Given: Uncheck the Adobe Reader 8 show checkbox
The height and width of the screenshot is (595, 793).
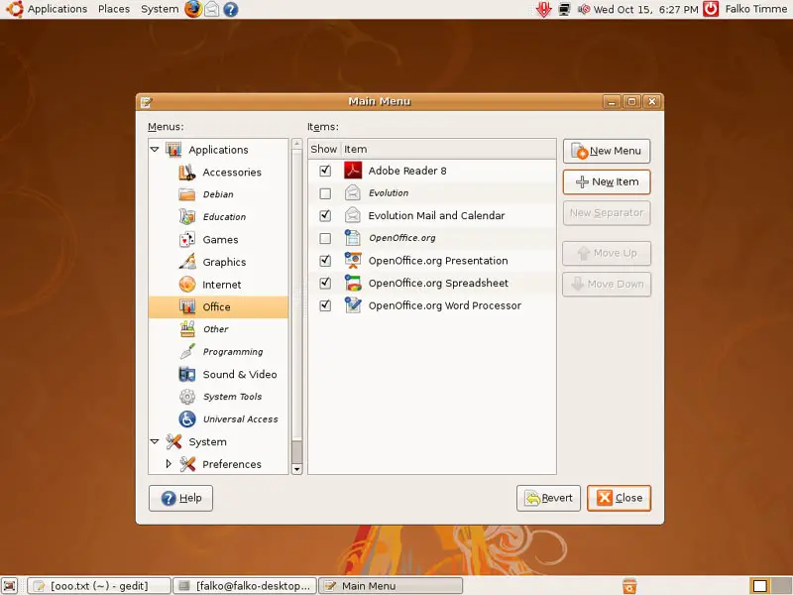Looking at the screenshot, I should click(325, 171).
